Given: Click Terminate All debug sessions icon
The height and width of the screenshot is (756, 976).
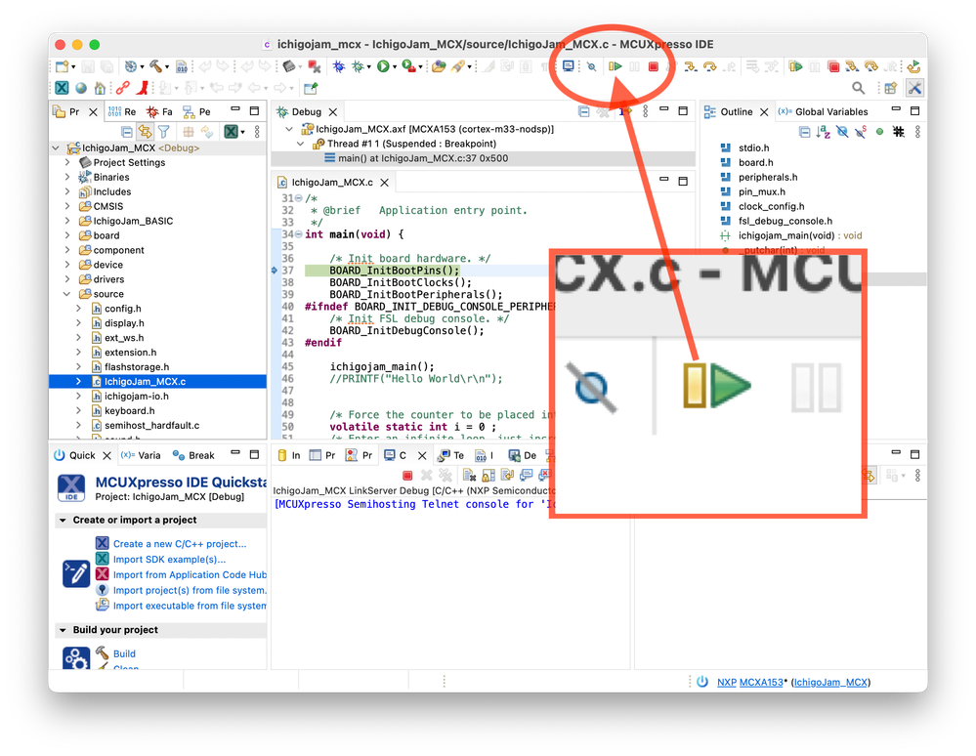Looking at the screenshot, I should pos(834,66).
